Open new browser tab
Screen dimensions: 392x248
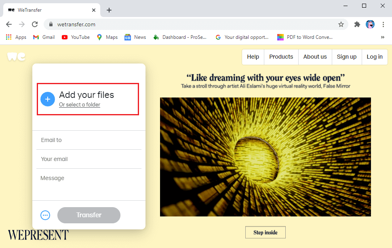point(109,10)
